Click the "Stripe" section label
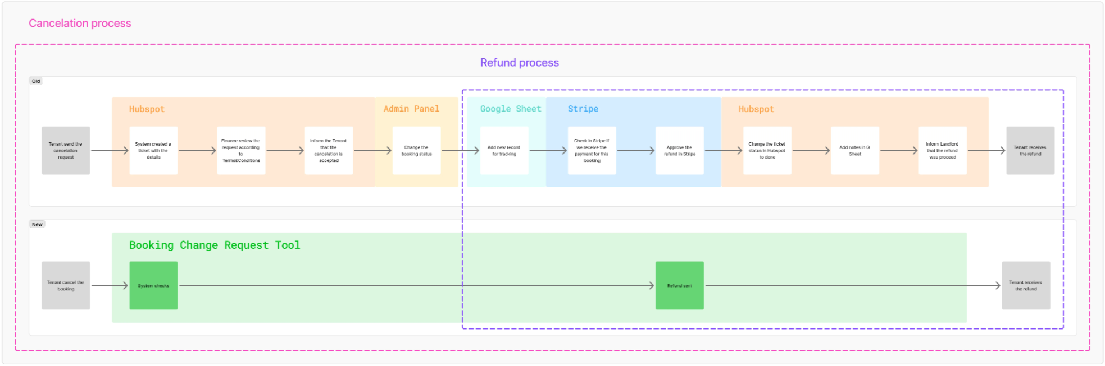 (583, 109)
